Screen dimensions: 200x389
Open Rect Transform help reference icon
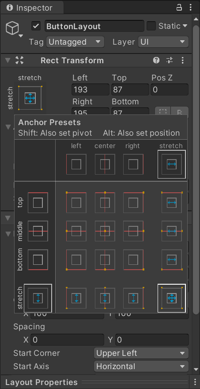156,60
